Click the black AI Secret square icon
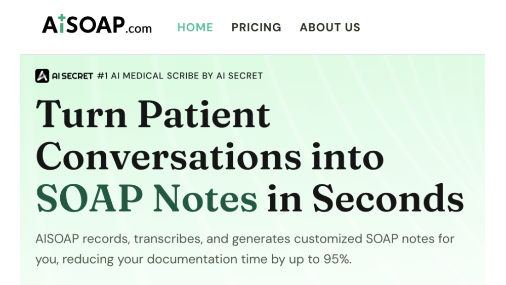 point(42,76)
